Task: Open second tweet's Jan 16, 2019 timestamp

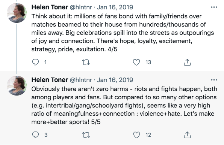Action: point(115,80)
